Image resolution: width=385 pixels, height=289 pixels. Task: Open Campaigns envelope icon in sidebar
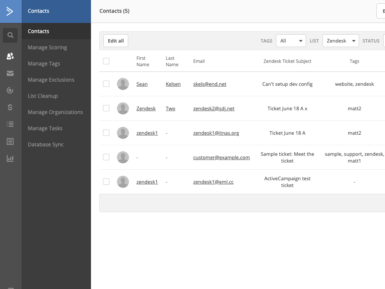tap(10, 73)
